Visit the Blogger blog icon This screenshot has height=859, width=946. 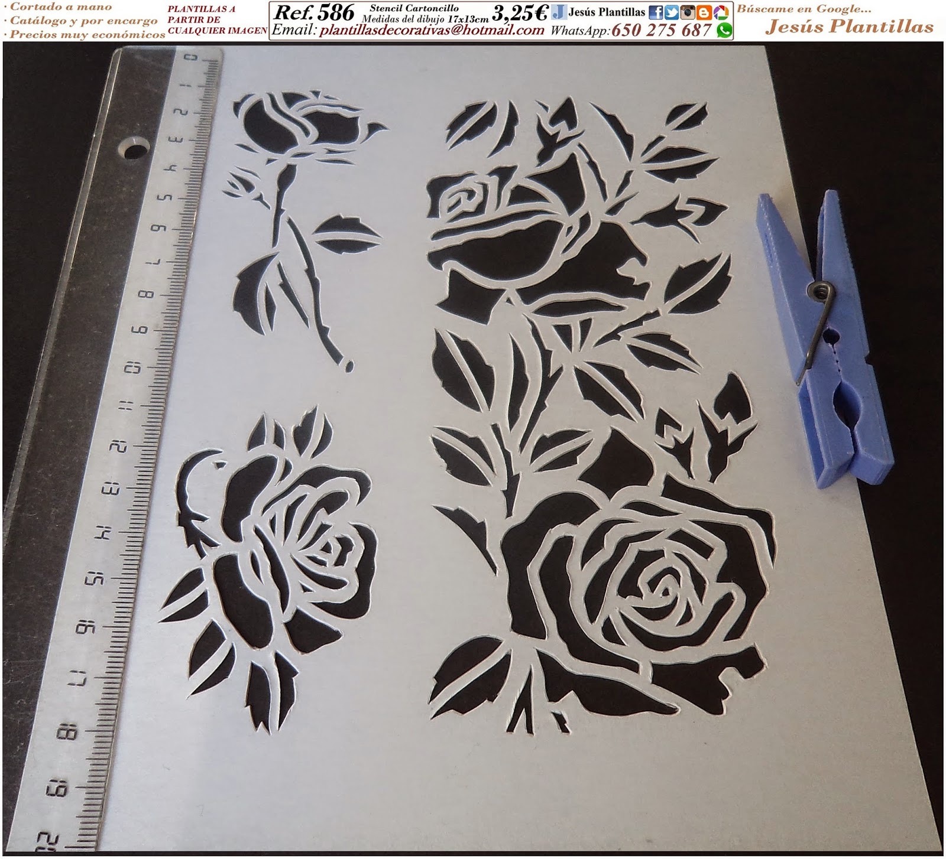(704, 12)
